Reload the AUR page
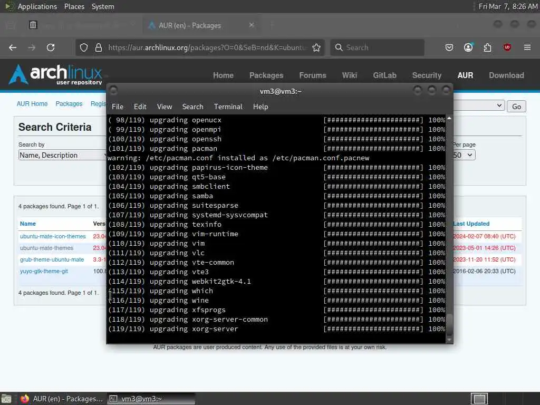 pyautogui.click(x=51, y=47)
